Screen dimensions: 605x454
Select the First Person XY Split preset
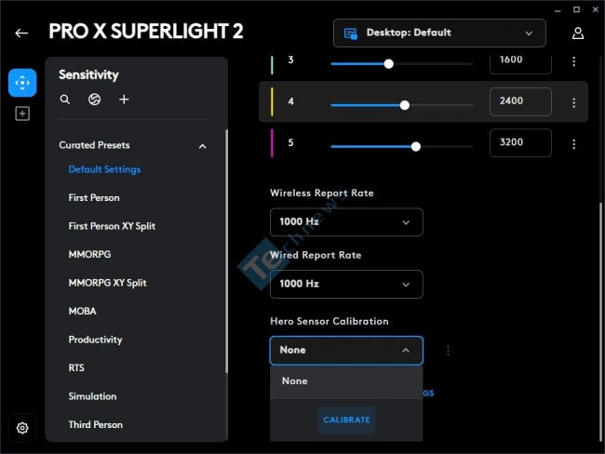tap(112, 226)
